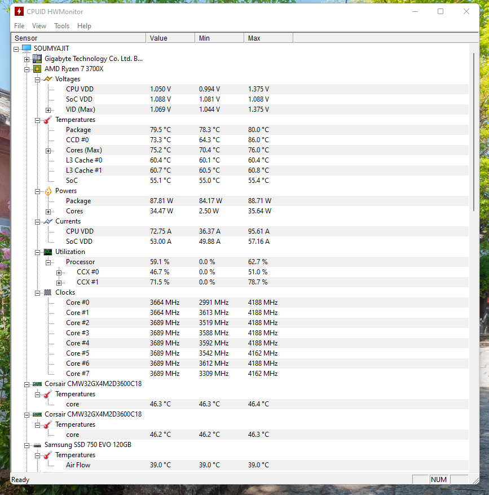Collapse the SOUMYAJIT root node
The height and width of the screenshot is (495, 489).
[16, 49]
